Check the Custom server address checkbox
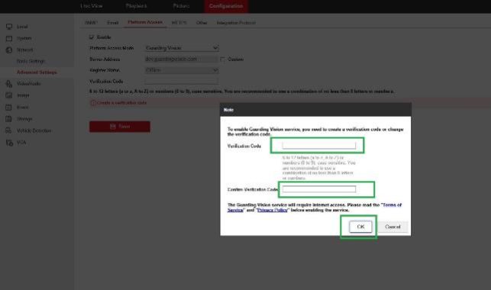 pos(222,59)
